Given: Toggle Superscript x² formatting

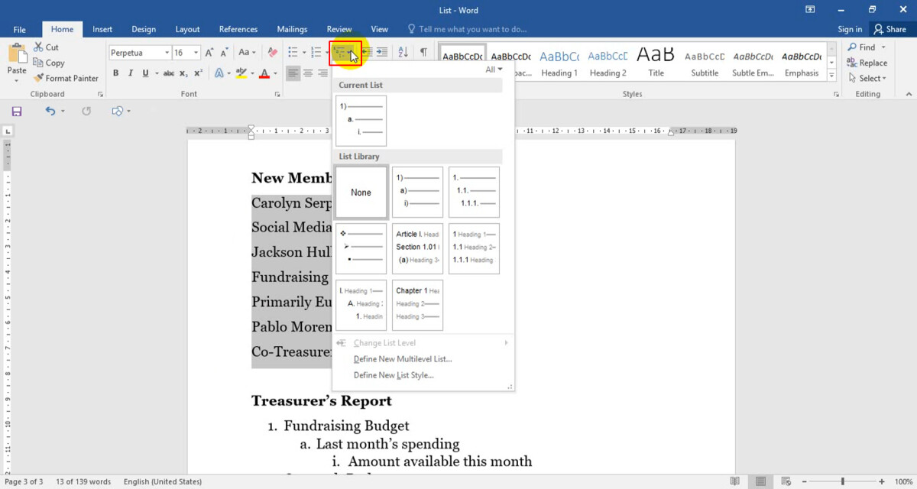Looking at the screenshot, I should click(198, 73).
